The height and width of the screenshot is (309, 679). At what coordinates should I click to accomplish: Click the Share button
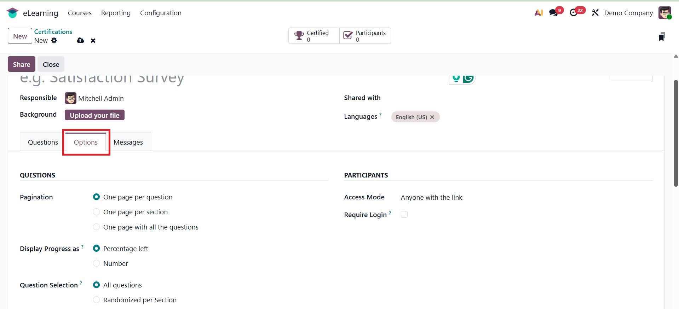click(x=22, y=64)
